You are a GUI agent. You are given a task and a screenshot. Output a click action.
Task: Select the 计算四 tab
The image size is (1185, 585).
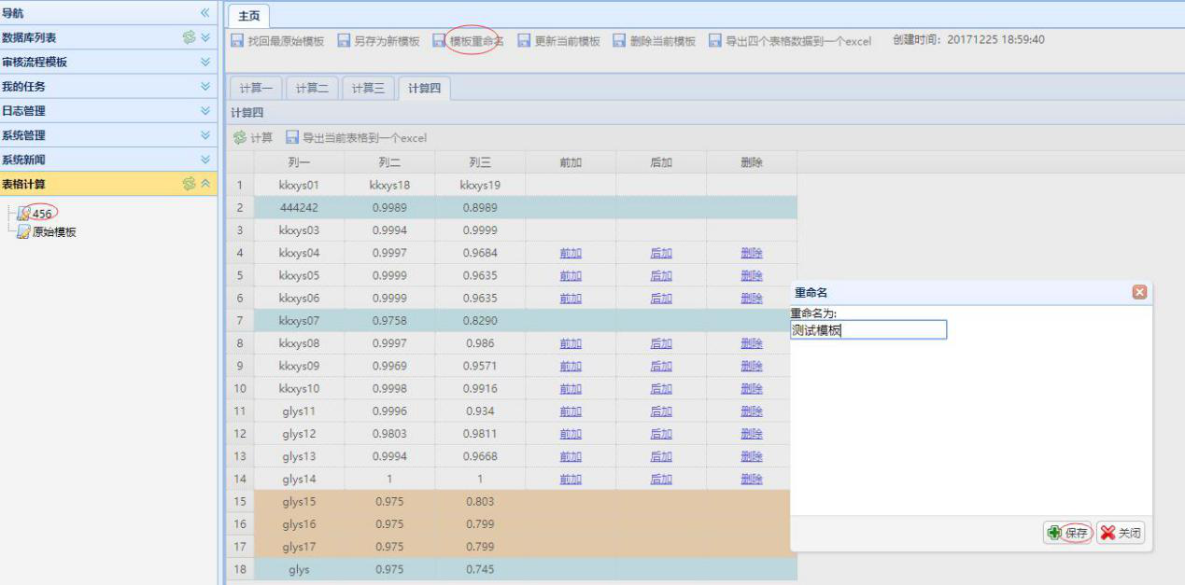pos(424,89)
